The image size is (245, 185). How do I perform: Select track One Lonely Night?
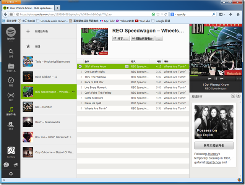(133, 72)
